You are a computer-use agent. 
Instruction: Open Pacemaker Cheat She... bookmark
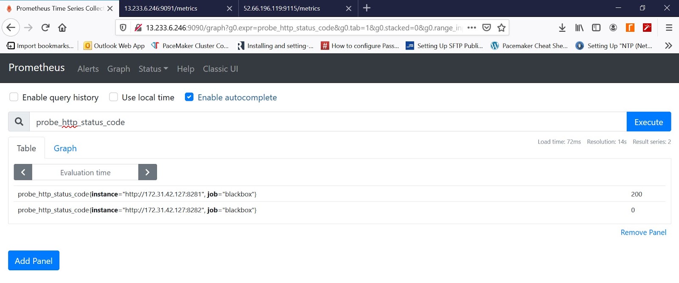point(529,46)
